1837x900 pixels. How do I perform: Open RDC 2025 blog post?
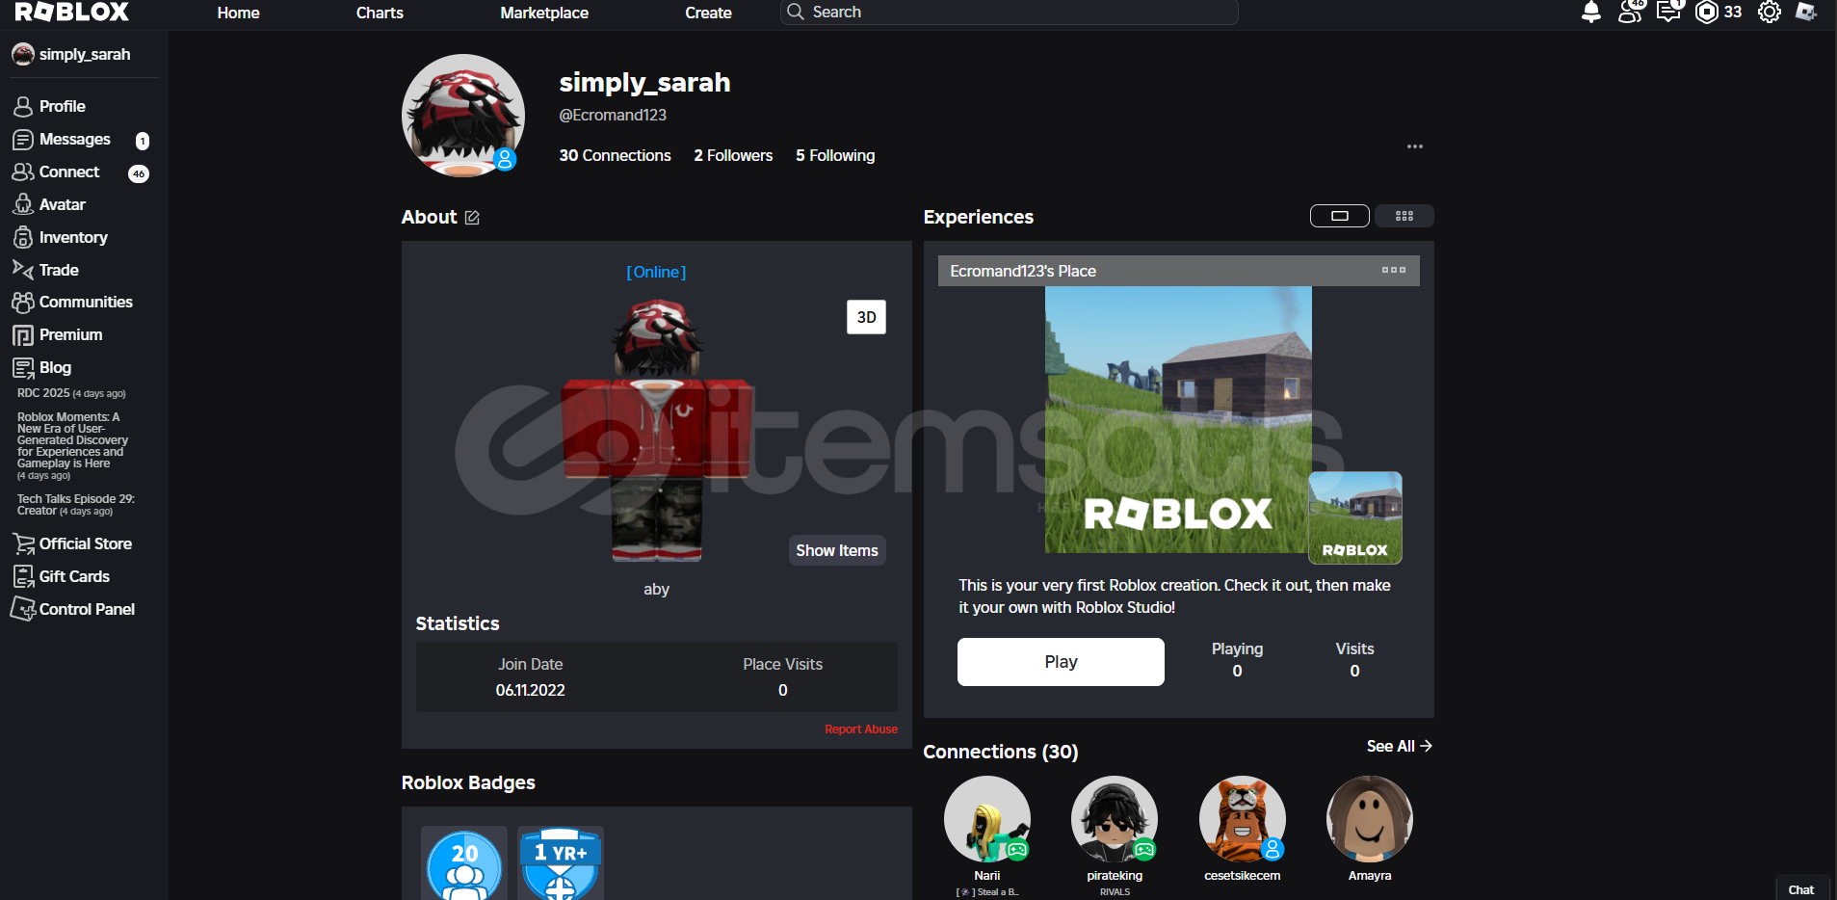tap(71, 393)
